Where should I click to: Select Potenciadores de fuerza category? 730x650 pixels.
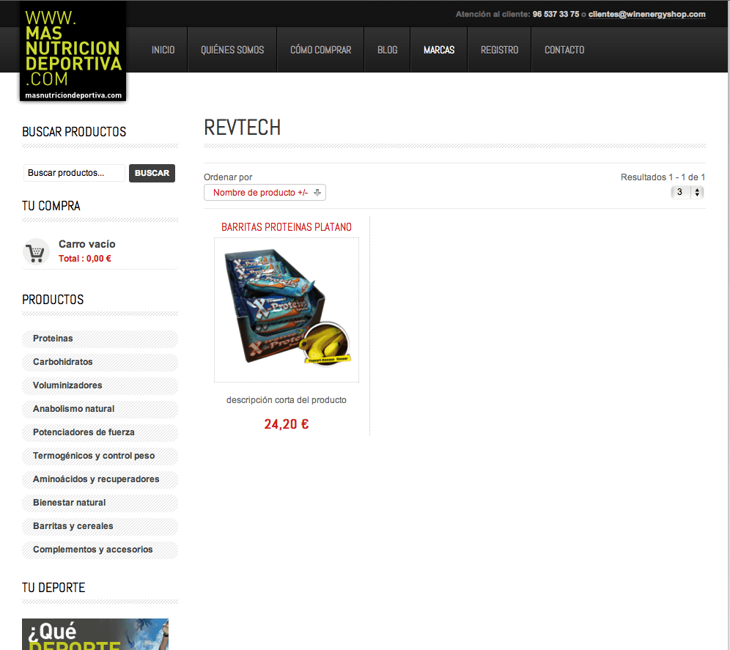pos(100,432)
